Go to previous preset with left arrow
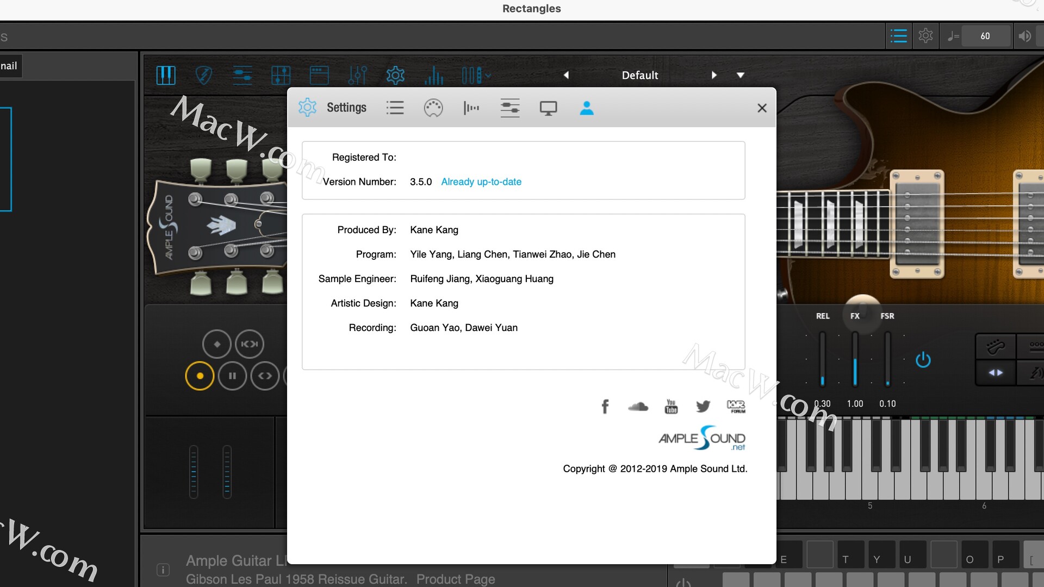The height and width of the screenshot is (587, 1044). tap(566, 75)
